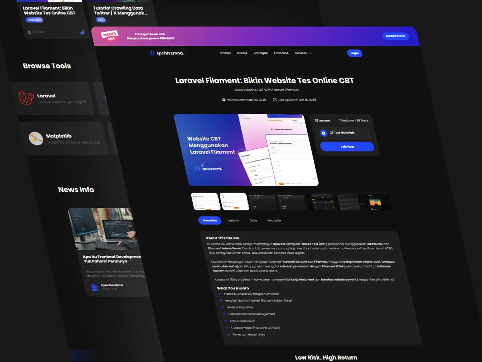482x362 pixels.
Task: Click the What You'll Learn heading
Action: tap(233, 288)
